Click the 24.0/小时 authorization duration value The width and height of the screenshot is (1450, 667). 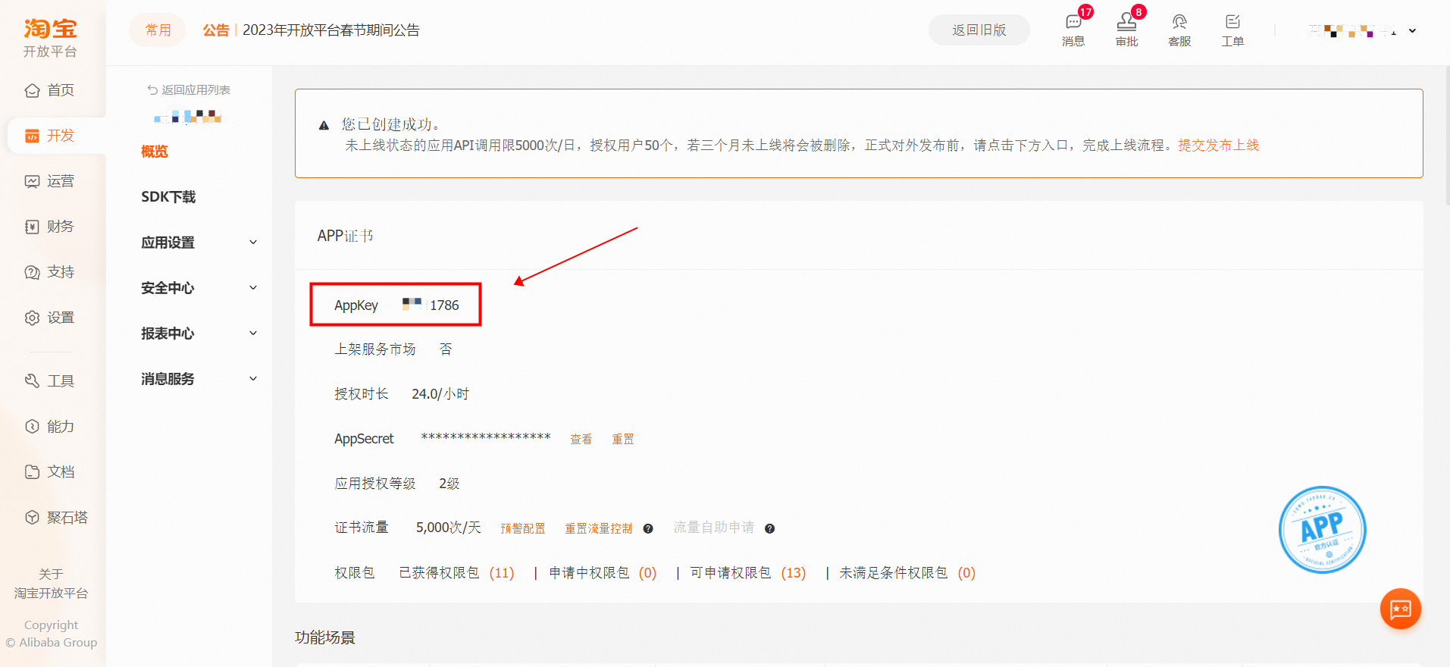(x=440, y=394)
